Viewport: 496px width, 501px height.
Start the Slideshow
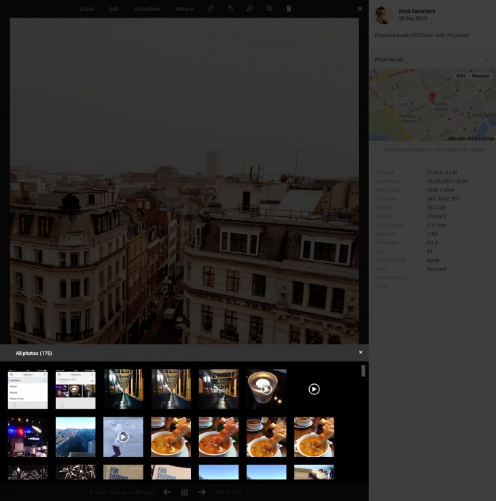147,9
